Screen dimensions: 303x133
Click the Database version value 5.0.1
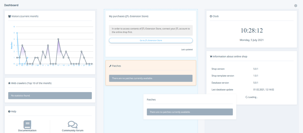pyautogui.click(x=256, y=83)
